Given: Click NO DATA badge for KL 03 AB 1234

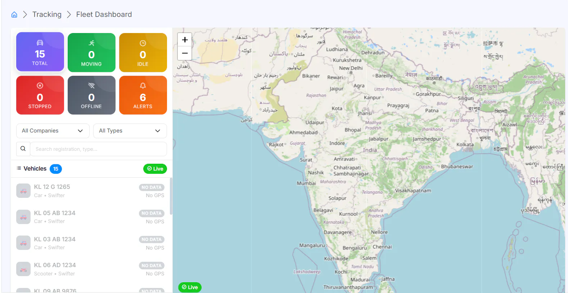Looking at the screenshot, I should (152, 239).
